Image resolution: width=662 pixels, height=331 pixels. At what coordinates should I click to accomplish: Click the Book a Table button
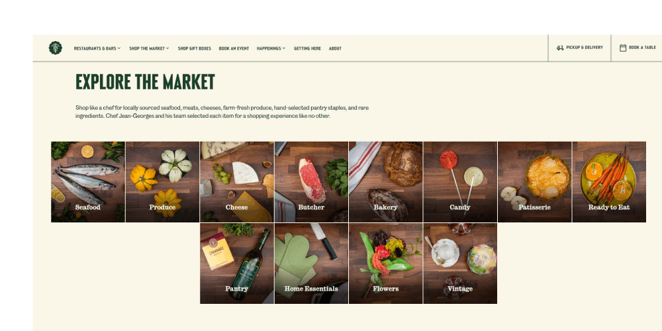637,48
